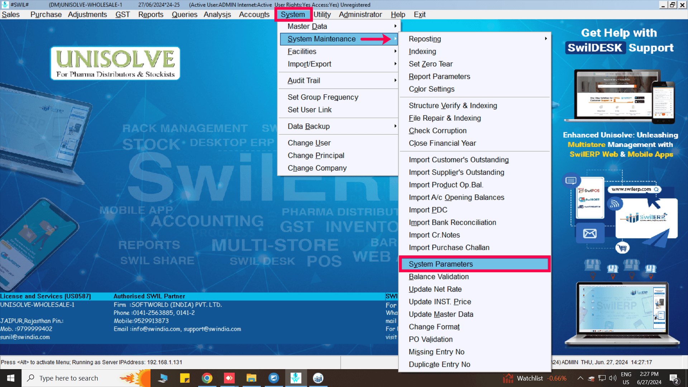This screenshot has width=688, height=387.
Task: Click Exit in the menu bar
Action: click(x=420, y=15)
